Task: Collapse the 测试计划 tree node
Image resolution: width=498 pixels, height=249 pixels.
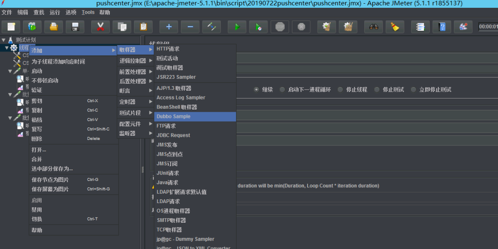Action: click(x=4, y=40)
